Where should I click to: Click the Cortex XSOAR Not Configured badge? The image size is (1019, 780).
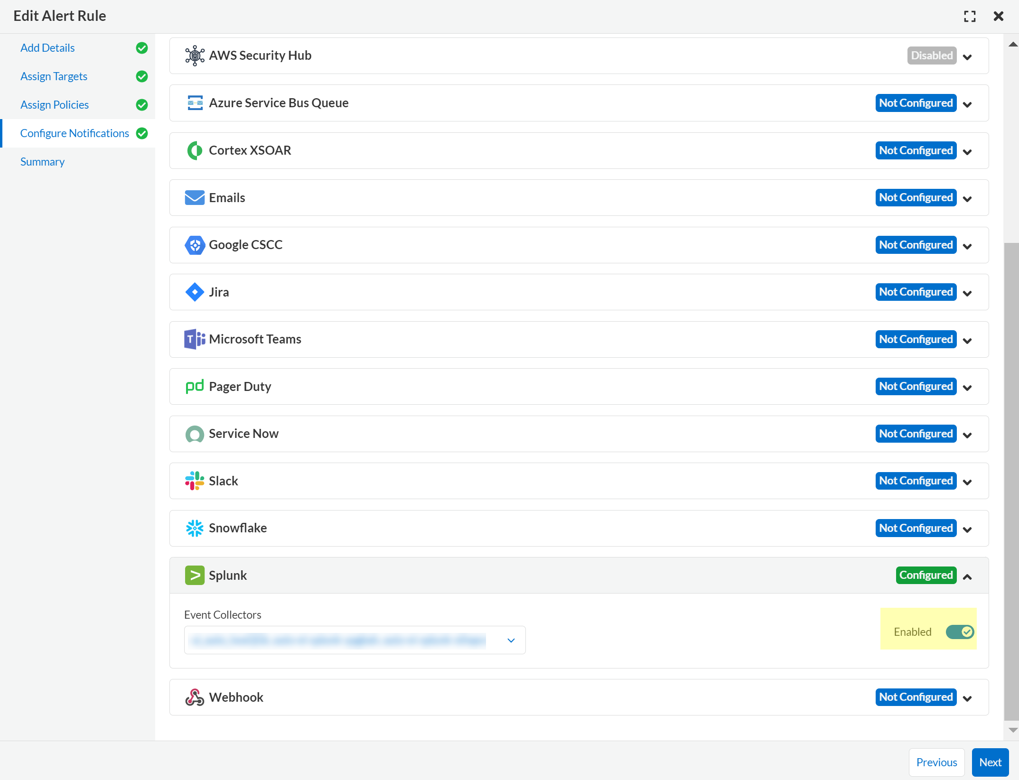(916, 150)
